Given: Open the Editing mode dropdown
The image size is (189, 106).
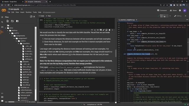Looking at the screenshot, I should point(178,16).
